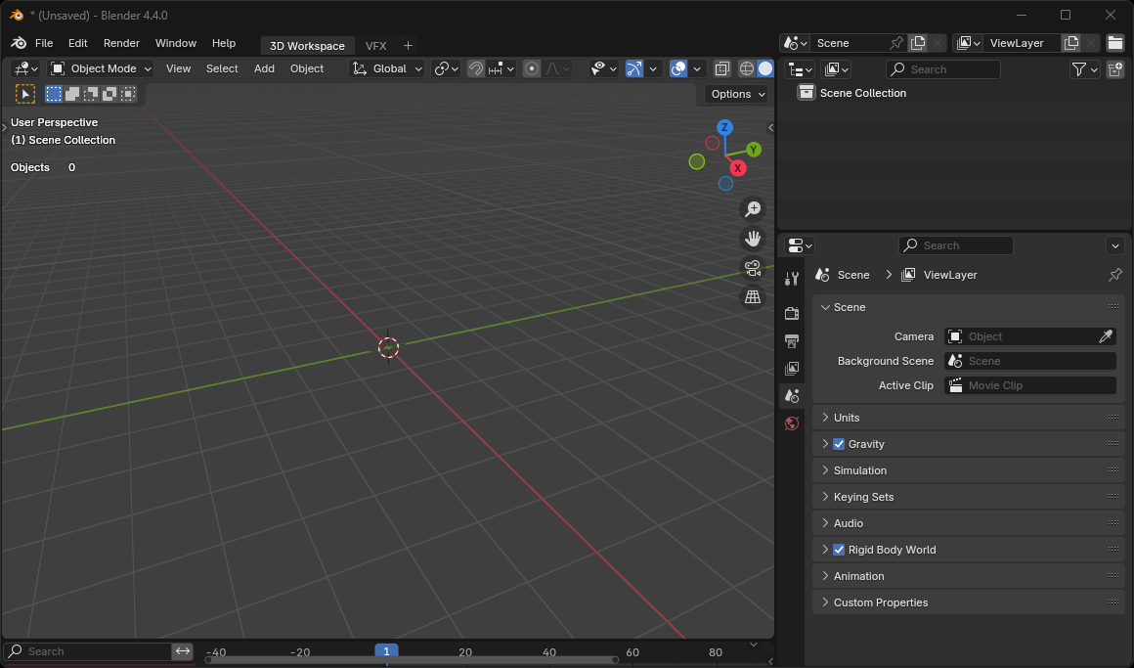Toggle snapping magnet in viewport header

tap(476, 68)
